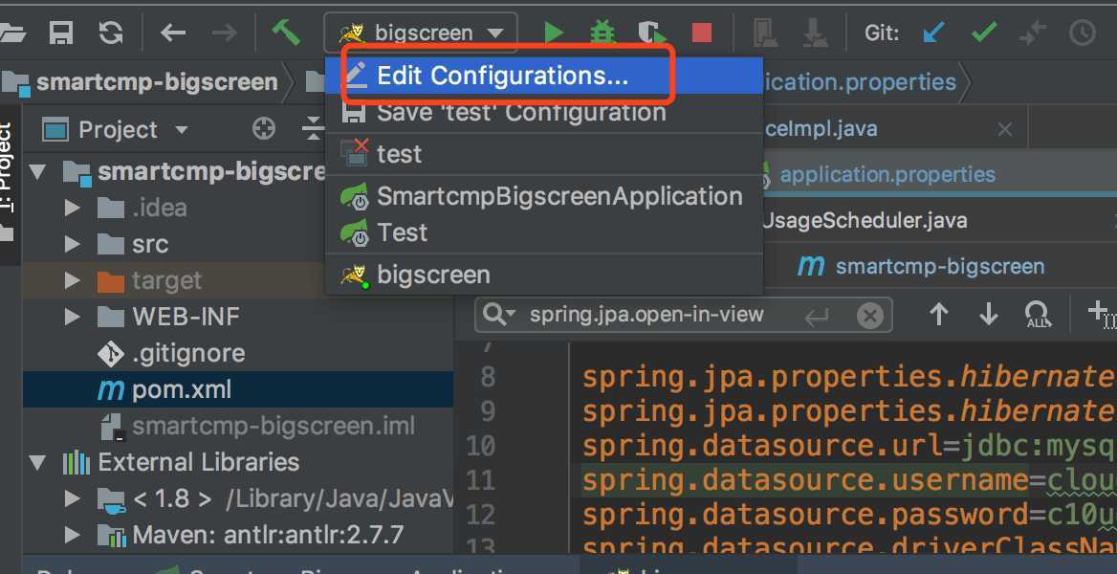Image resolution: width=1117 pixels, height=574 pixels.
Task: Select the Spring Boot 'Test' configuration
Action: click(544, 232)
